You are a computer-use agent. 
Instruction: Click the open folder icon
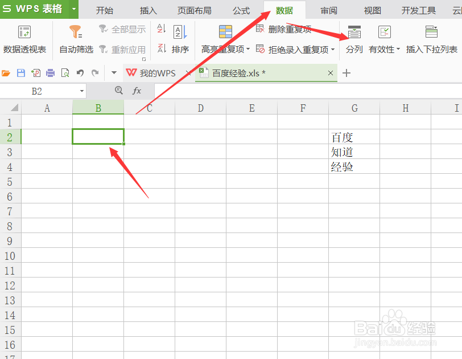tap(6, 73)
